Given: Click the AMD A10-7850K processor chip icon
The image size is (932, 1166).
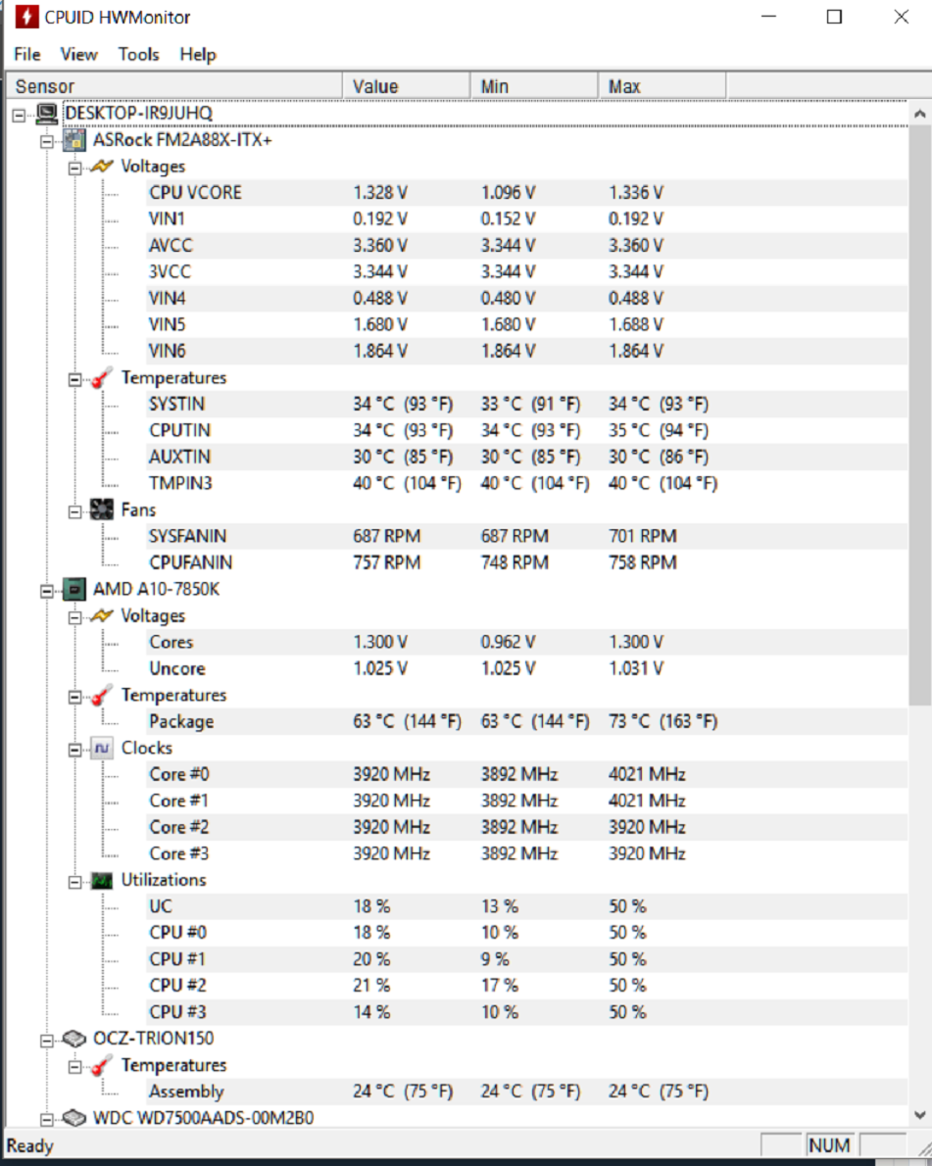Looking at the screenshot, I should (74, 590).
